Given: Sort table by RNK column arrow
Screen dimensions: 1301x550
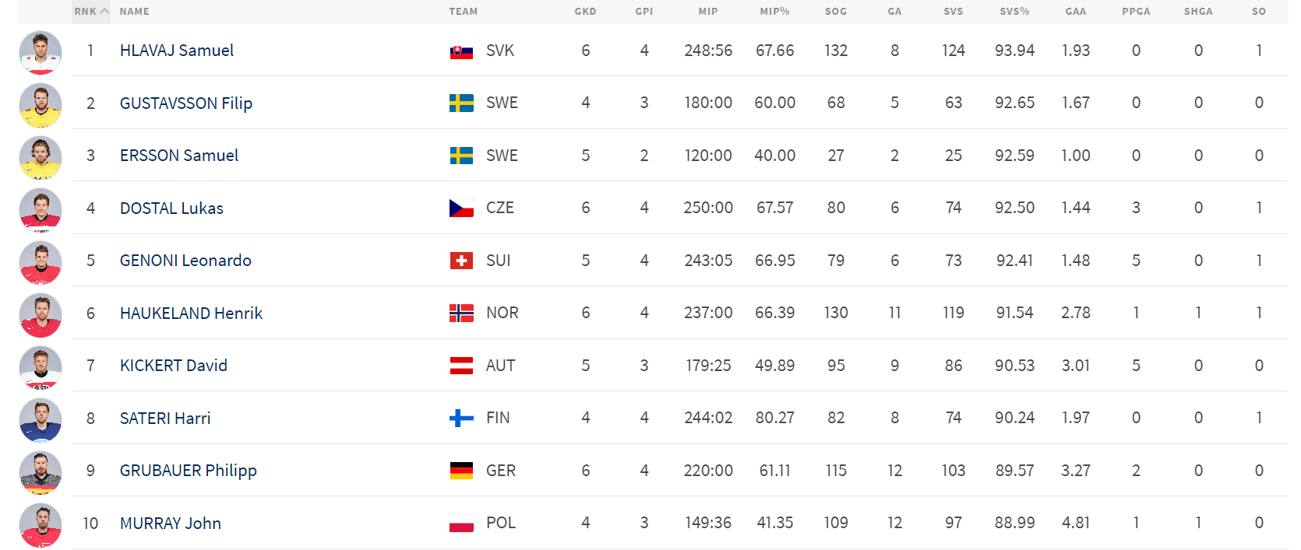Looking at the screenshot, I should coord(104,12).
